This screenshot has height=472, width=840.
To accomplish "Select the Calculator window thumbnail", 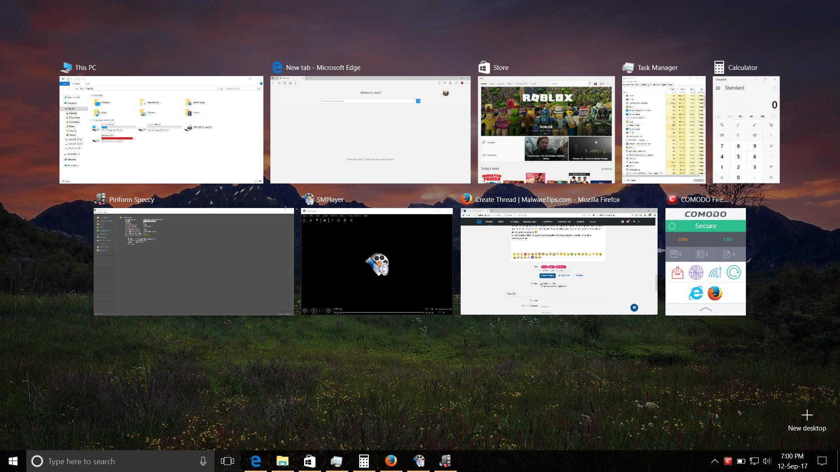I will [x=746, y=130].
